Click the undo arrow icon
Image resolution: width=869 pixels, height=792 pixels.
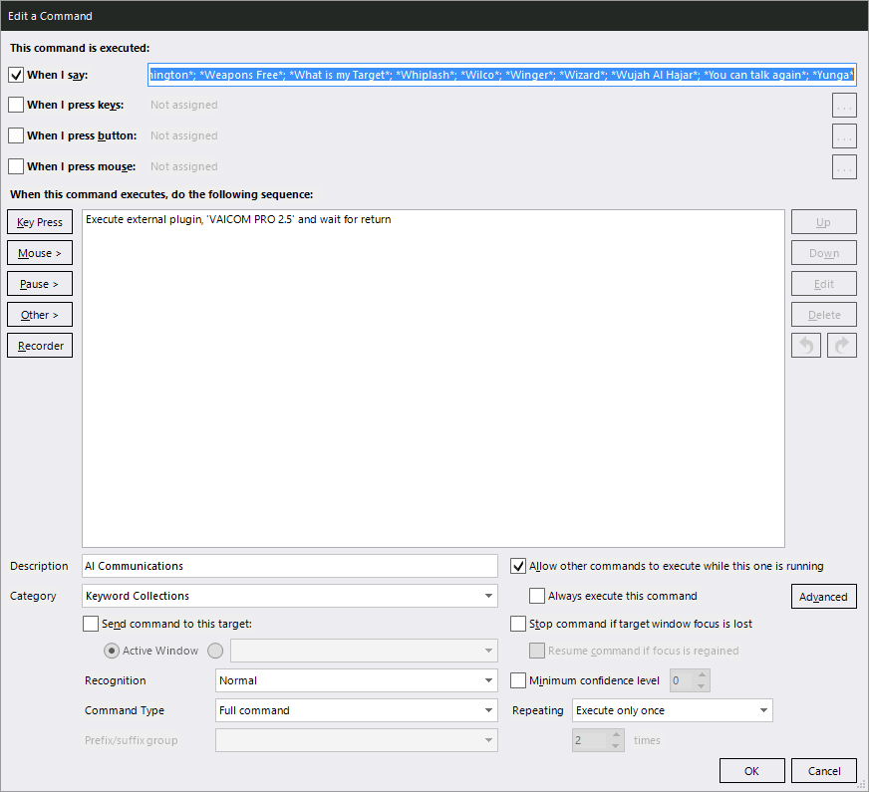806,346
